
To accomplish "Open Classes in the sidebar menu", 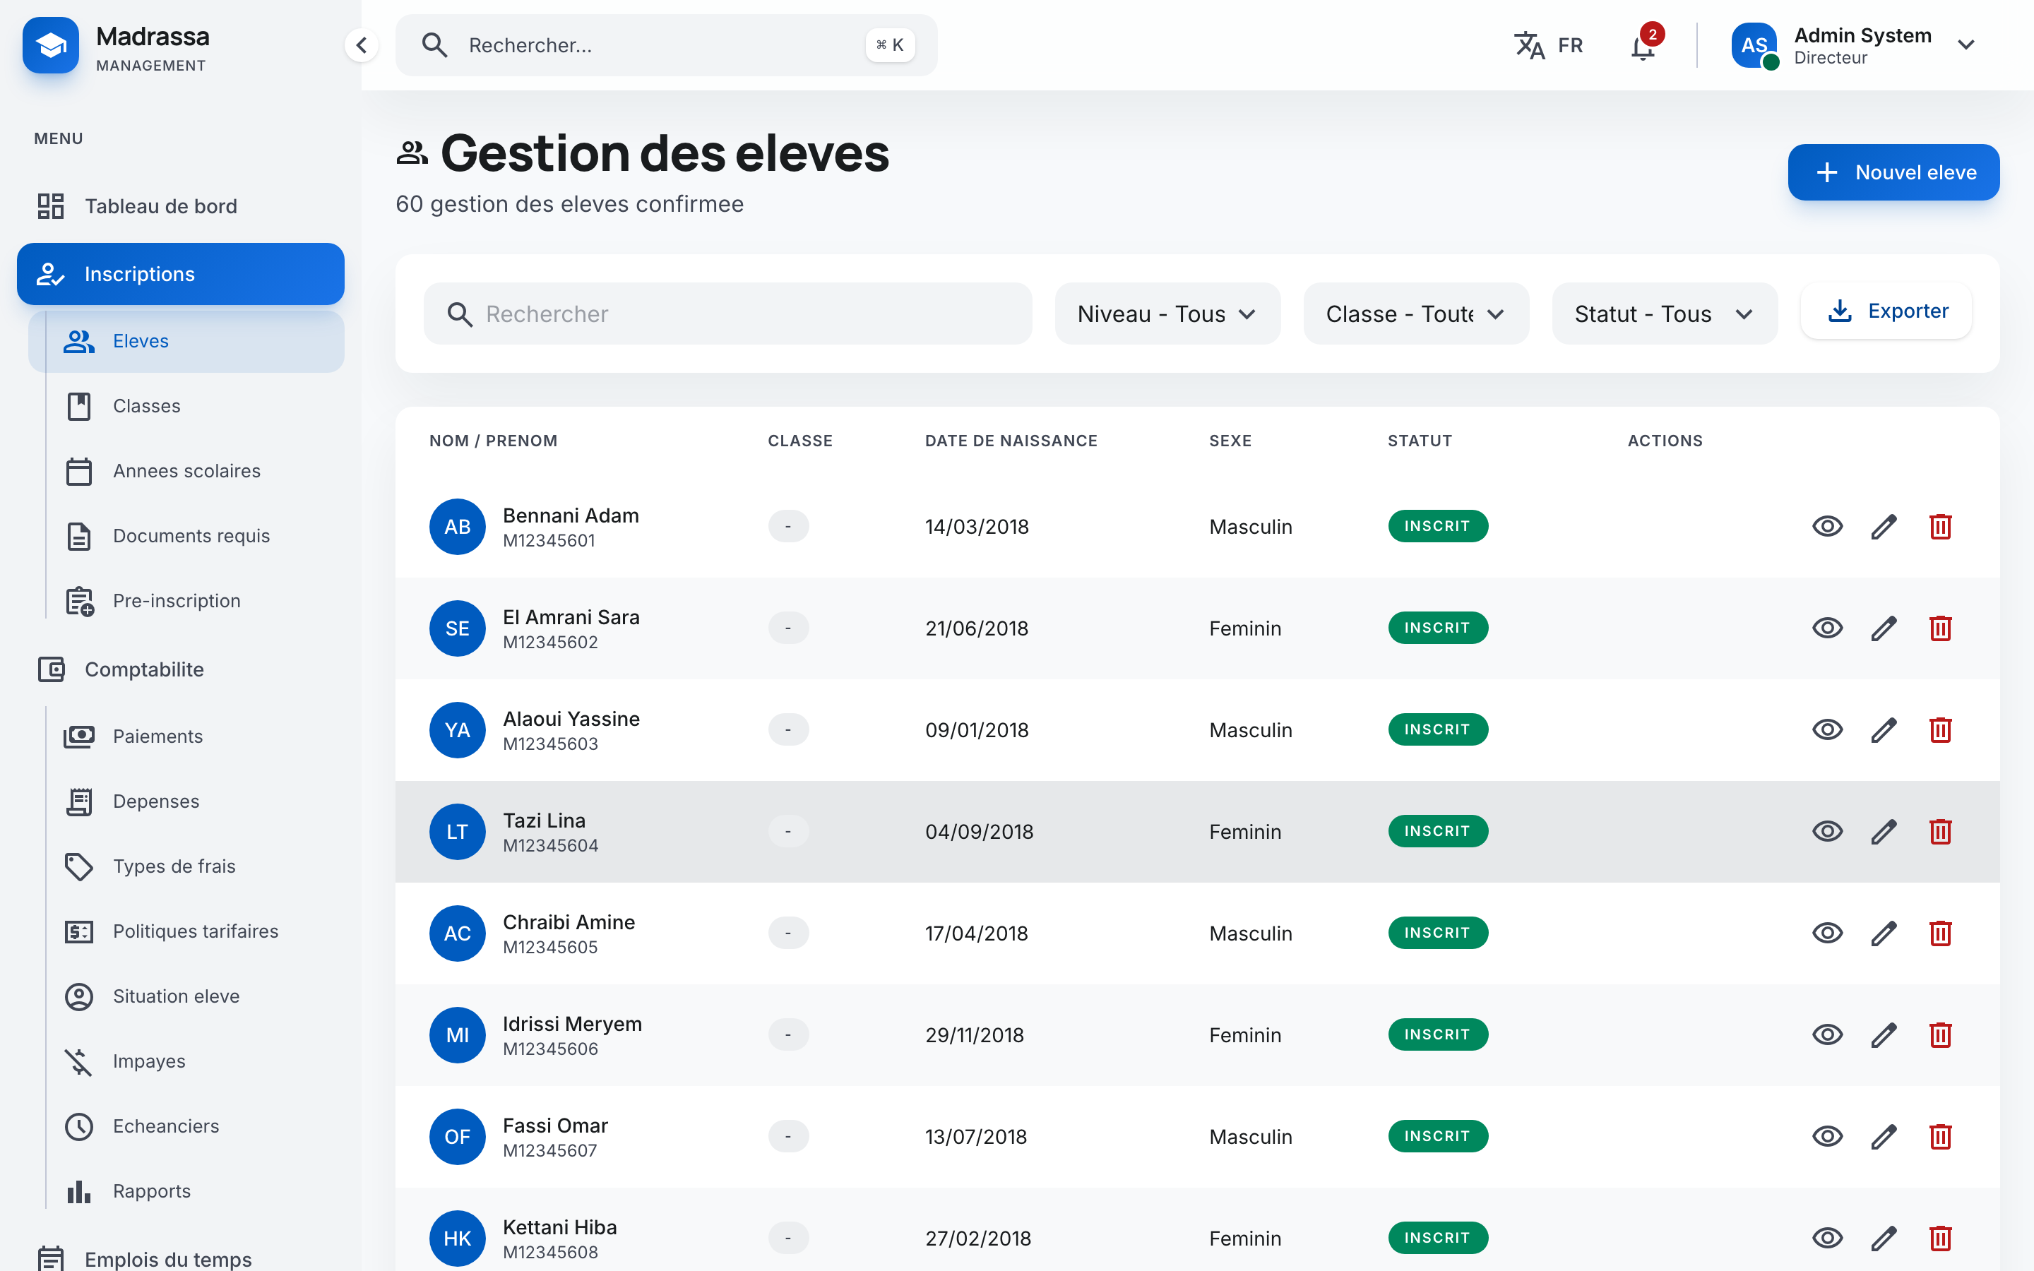I will pyautogui.click(x=146, y=407).
